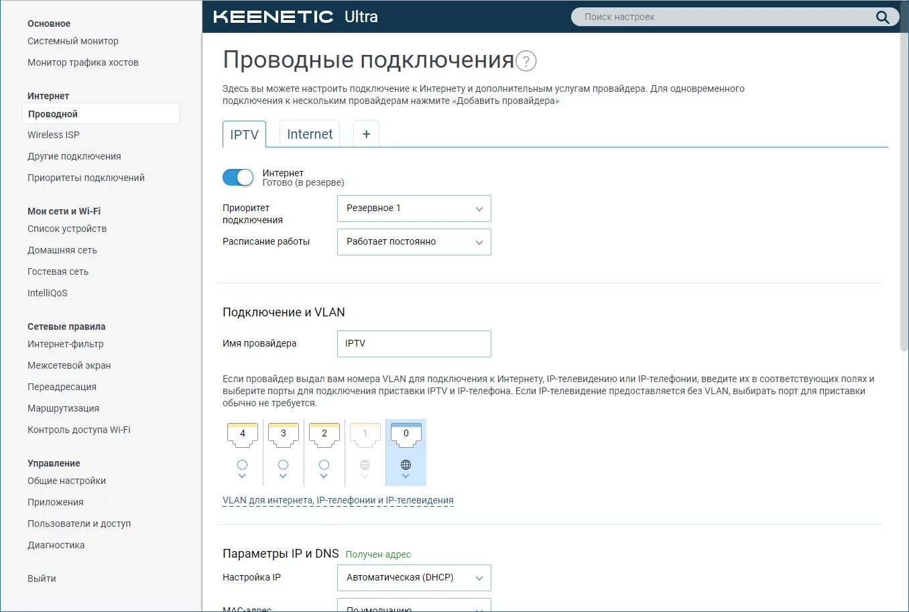Select the radio button under port 2
The width and height of the screenshot is (909, 612).
click(x=324, y=465)
